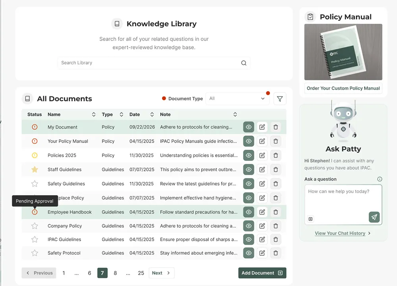Click the Add Document button
The width and height of the screenshot is (397, 286).
pyautogui.click(x=262, y=273)
